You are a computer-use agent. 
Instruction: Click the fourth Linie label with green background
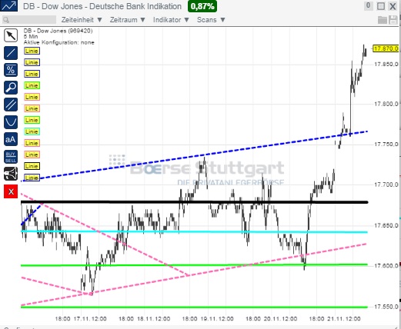tap(32, 85)
